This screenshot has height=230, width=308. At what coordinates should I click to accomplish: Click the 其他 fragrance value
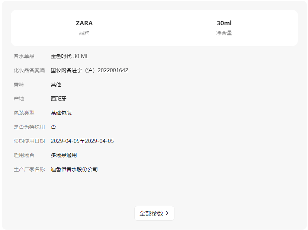pos(56,84)
